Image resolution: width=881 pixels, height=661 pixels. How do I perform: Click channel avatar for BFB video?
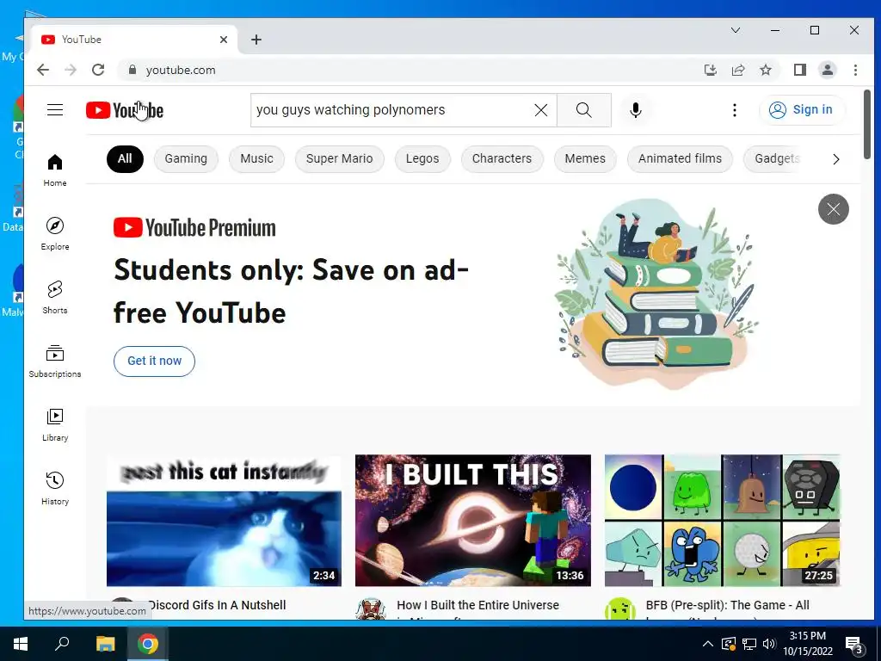tap(620, 609)
